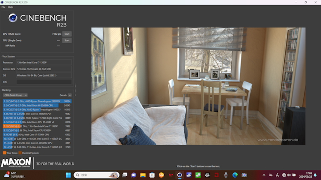Click the cloud sync tray icon
The image size is (321, 180).
[271, 175]
